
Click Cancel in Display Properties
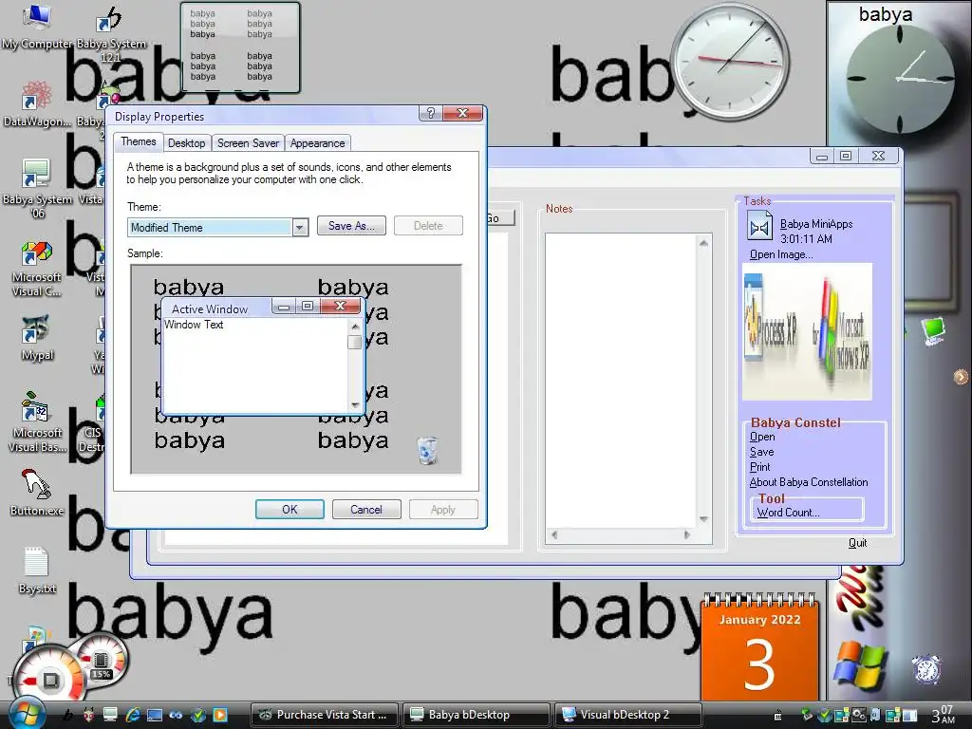click(x=366, y=510)
